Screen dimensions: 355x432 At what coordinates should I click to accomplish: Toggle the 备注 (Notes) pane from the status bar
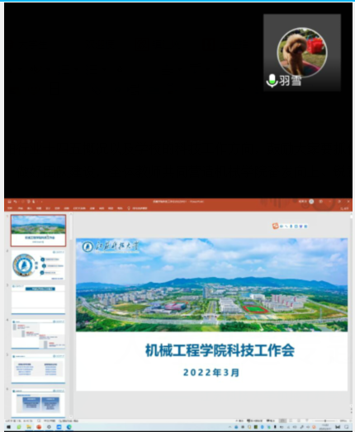(x=239, y=421)
